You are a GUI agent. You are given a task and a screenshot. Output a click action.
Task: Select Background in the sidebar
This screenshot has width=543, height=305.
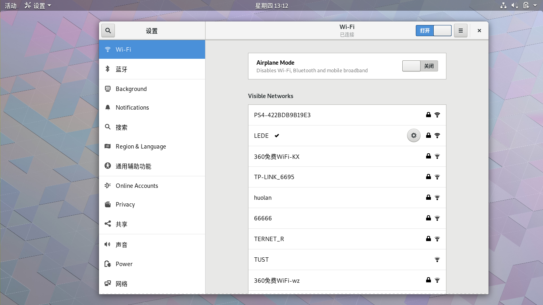point(131,89)
